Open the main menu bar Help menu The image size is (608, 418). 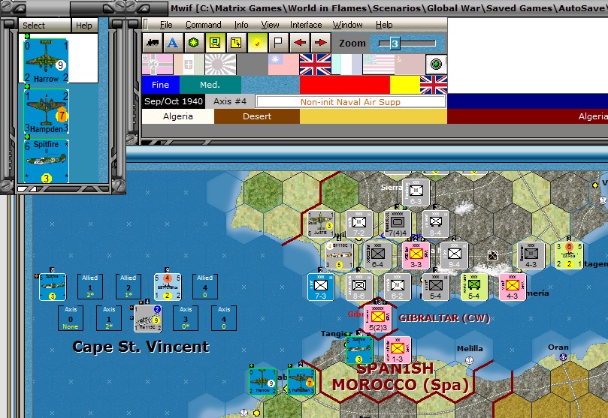(384, 25)
